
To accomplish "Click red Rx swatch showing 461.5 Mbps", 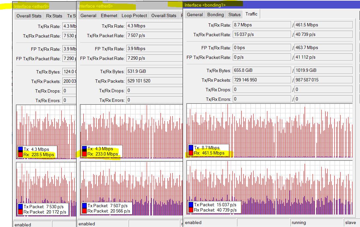I will point(191,153).
